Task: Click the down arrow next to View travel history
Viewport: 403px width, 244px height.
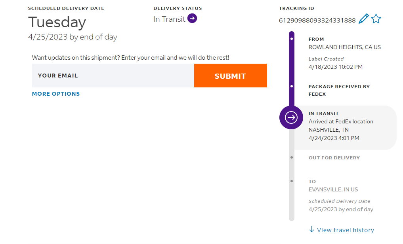Action: 311,229
